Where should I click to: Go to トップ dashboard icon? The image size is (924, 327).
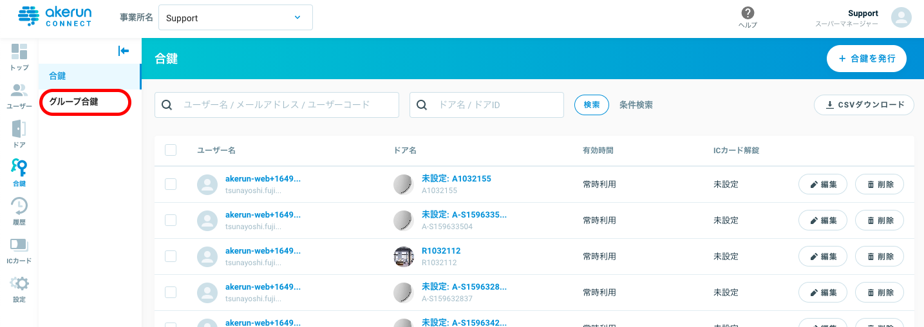[19, 57]
